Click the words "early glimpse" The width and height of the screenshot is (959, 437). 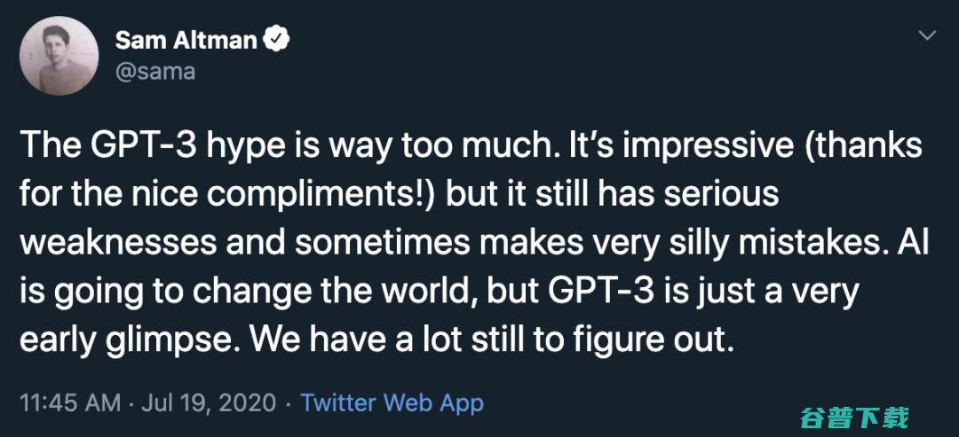pyautogui.click(x=118, y=341)
